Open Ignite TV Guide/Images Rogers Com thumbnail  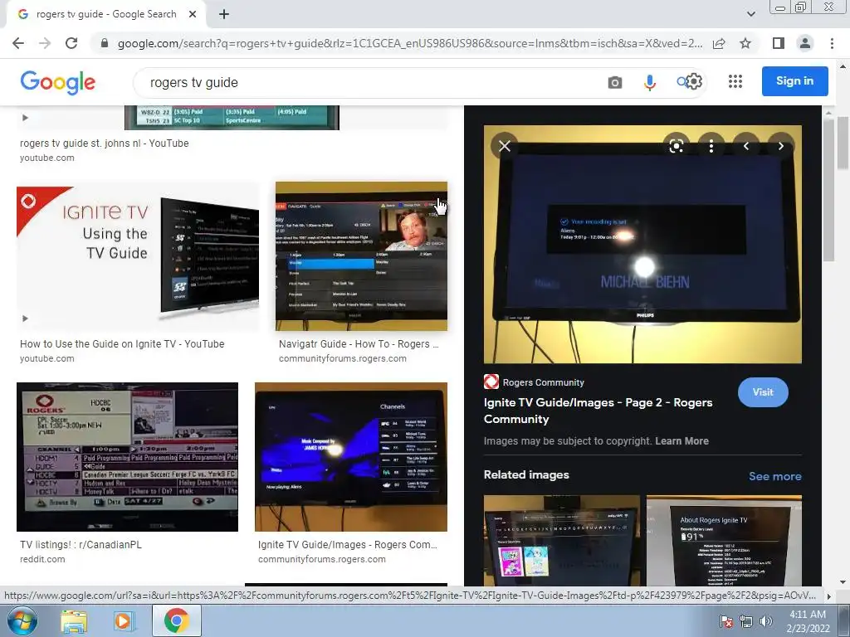pyautogui.click(x=351, y=457)
